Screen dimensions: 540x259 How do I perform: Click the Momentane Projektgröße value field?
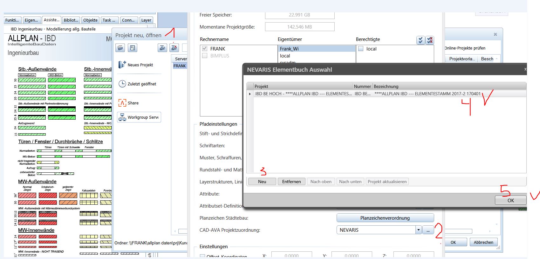click(300, 27)
